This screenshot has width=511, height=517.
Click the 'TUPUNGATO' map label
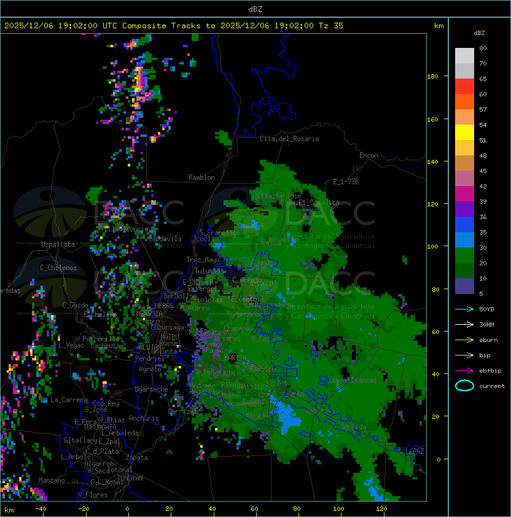[x=99, y=427]
